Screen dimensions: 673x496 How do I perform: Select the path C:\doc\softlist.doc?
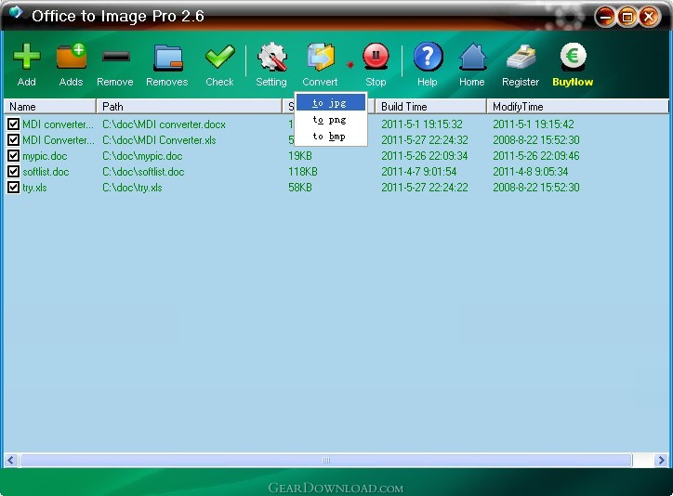[143, 172]
